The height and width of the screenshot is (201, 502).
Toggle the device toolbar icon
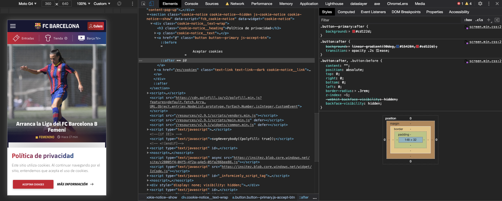coord(151,4)
